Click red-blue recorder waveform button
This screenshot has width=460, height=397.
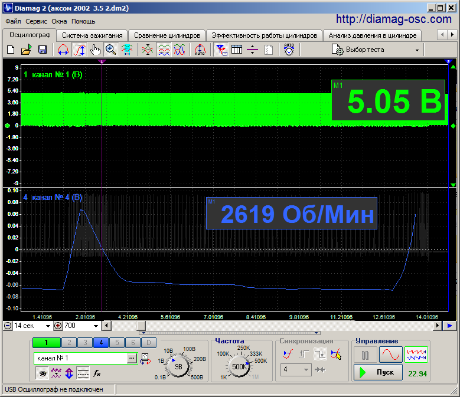(x=416, y=355)
